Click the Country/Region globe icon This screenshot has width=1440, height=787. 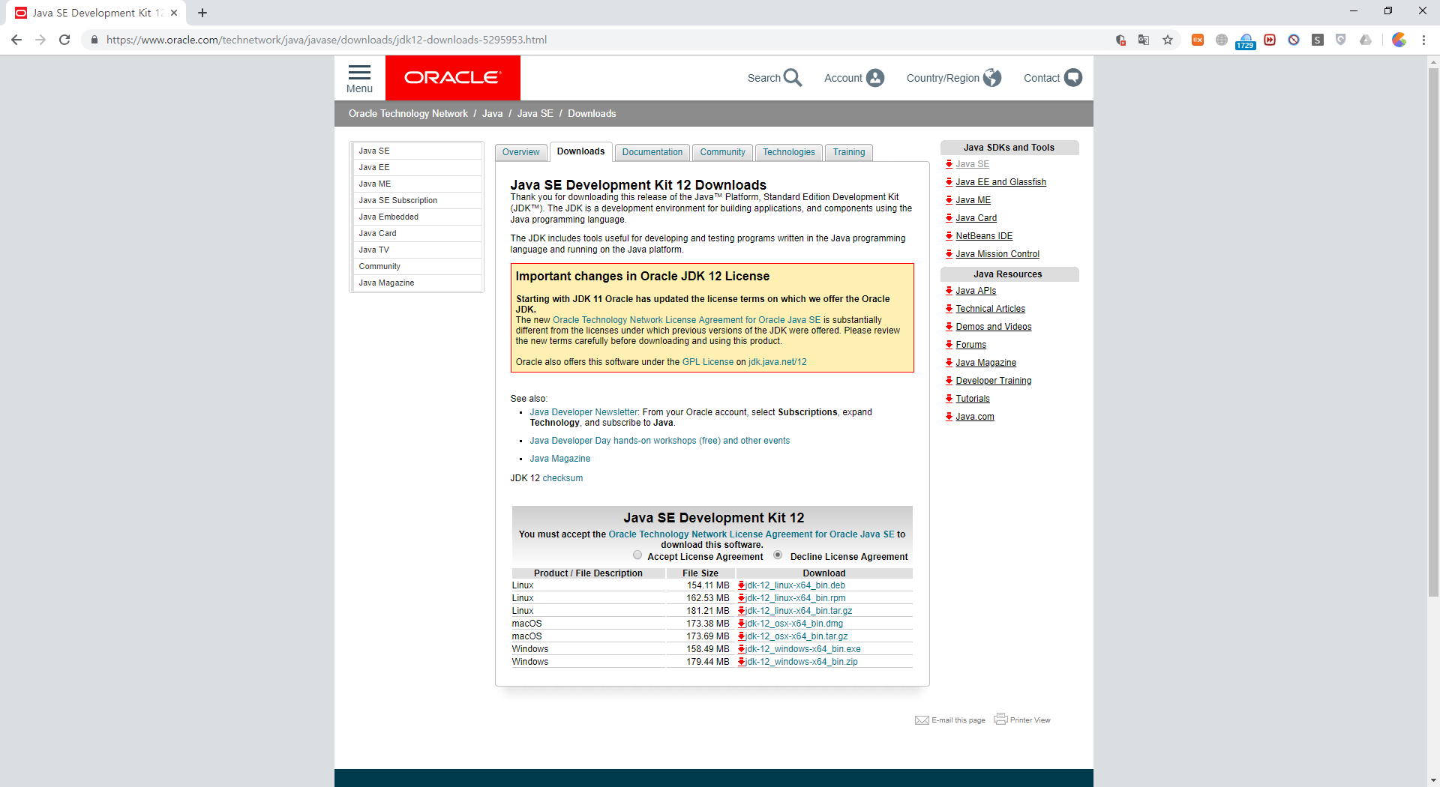(992, 78)
